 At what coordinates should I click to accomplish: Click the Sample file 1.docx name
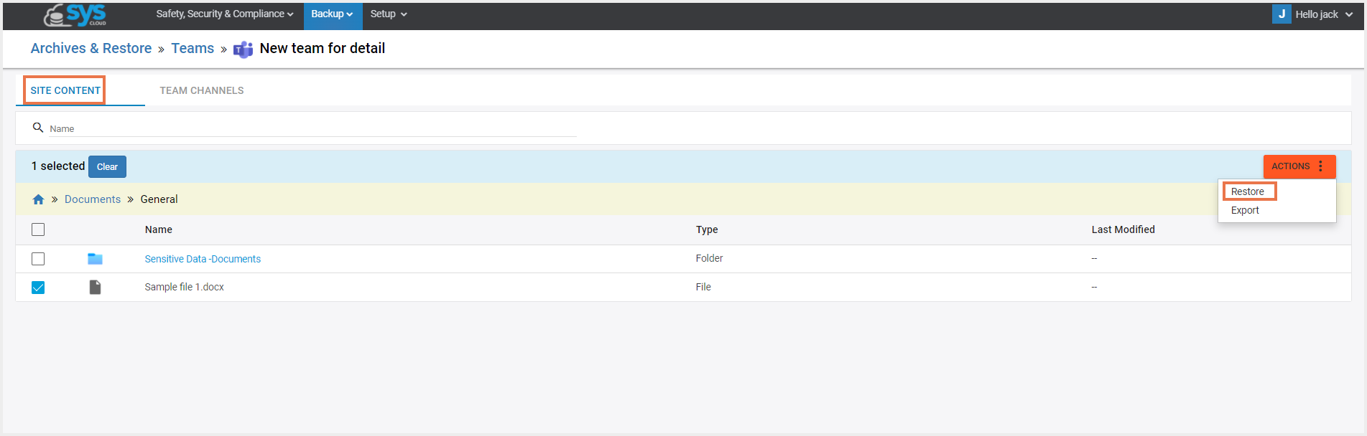click(x=185, y=287)
